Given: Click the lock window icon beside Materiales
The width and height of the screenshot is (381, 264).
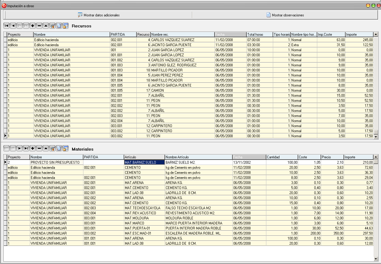Looking at the screenshot, I should click(66, 148).
